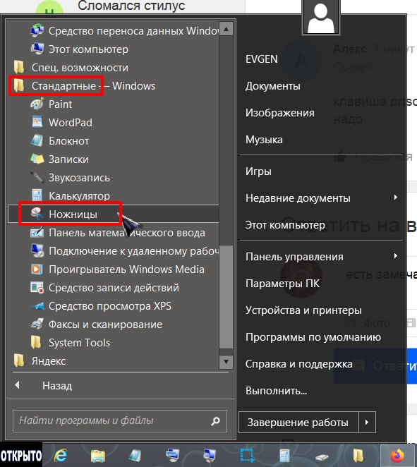Click programs list scroll up arrow

226,29
